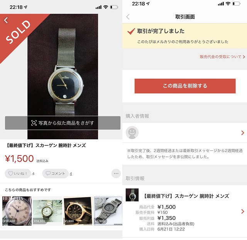Tap the buyer avatar smiley icon
The image size is (247, 240).
132,133
